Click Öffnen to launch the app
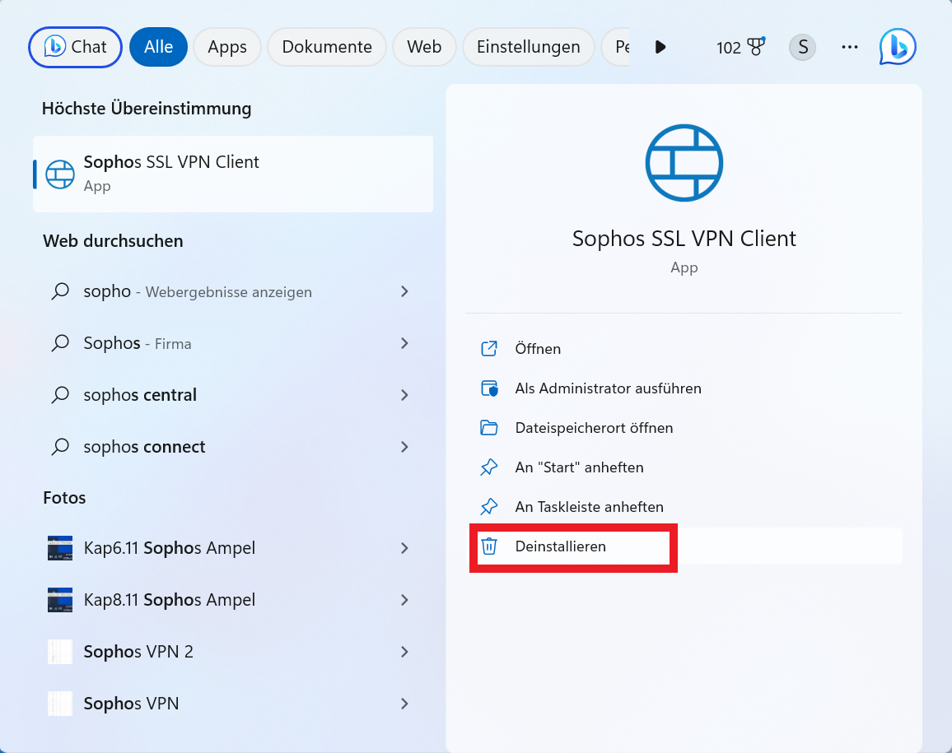This screenshot has height=753, width=952. coord(684,349)
